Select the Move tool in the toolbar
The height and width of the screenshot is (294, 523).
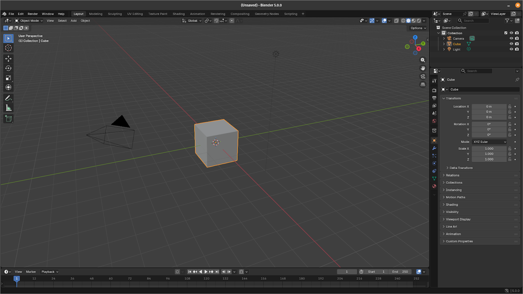[x=8, y=58]
